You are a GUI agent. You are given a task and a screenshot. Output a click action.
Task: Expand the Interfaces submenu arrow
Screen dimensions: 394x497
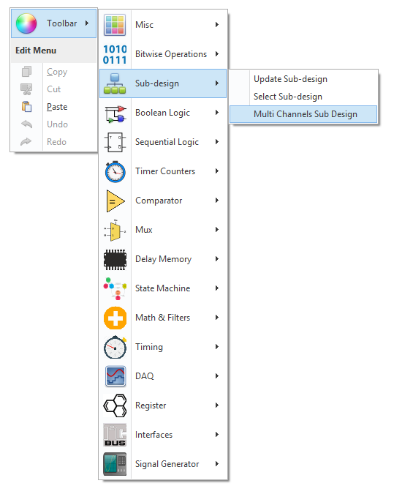(217, 435)
